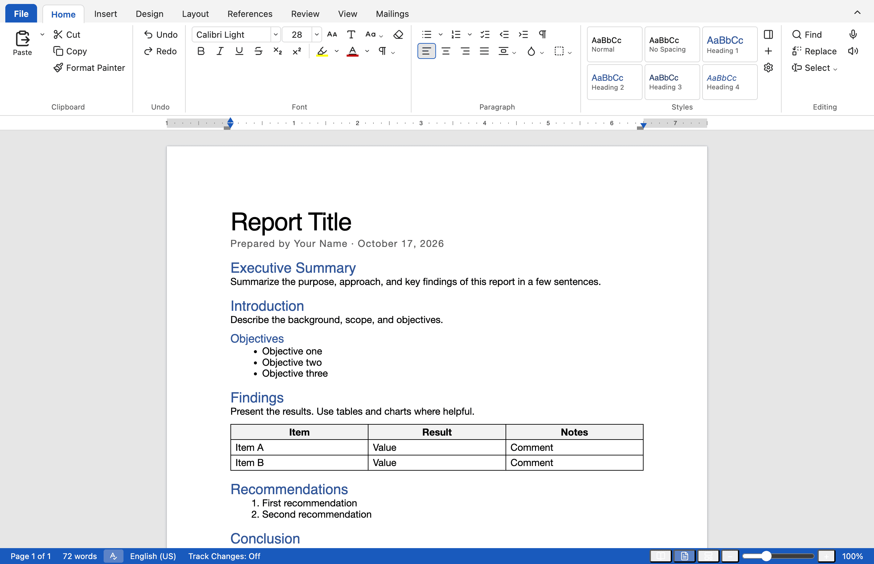Show paragraph marks with pilcrow icon
Viewport: 874px width, 564px height.
543,34
